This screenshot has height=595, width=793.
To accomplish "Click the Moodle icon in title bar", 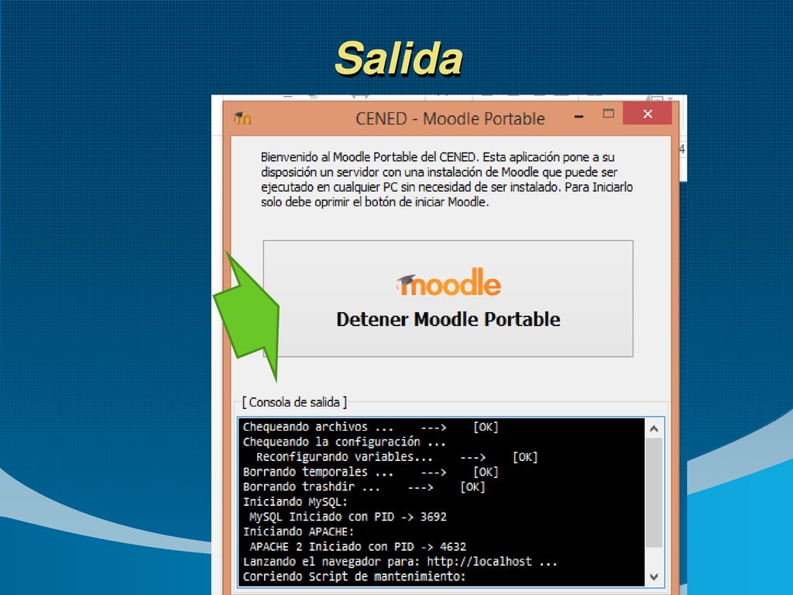I will 242,119.
